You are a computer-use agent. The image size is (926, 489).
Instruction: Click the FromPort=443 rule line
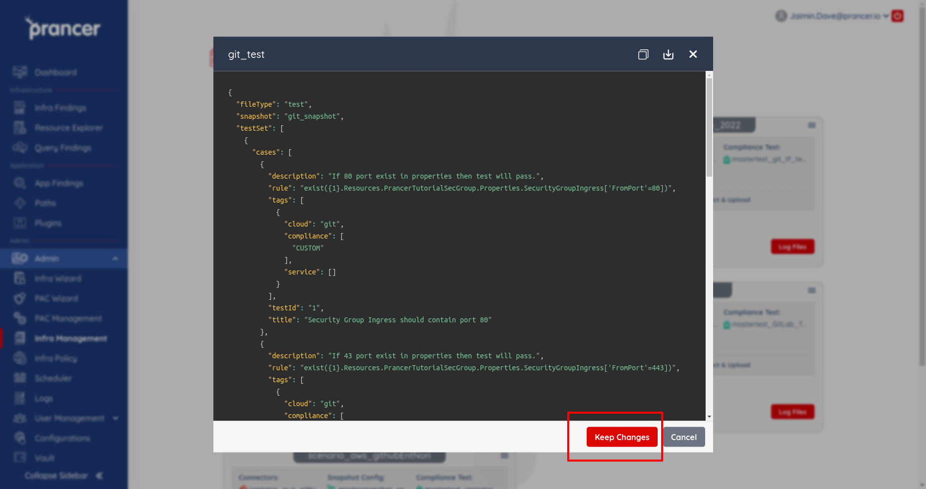(x=474, y=368)
